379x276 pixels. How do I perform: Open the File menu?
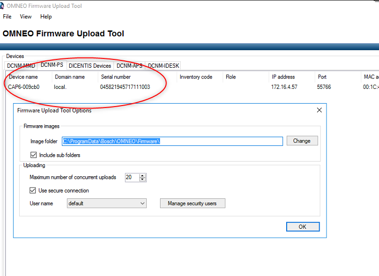pyautogui.click(x=7, y=17)
